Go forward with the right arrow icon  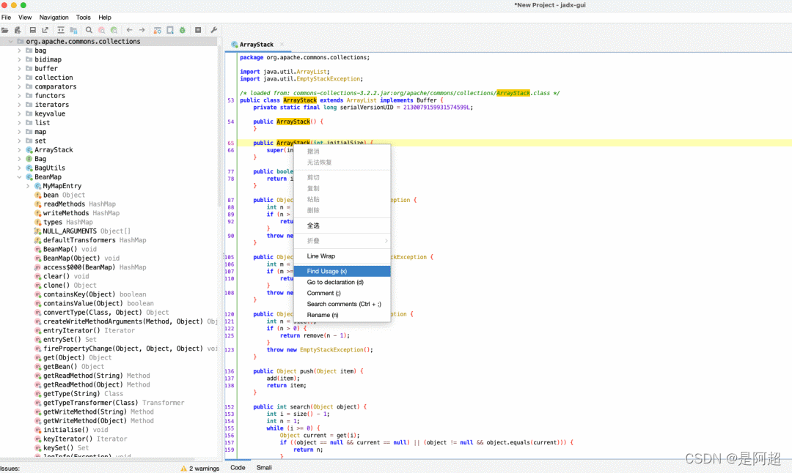pos(142,30)
